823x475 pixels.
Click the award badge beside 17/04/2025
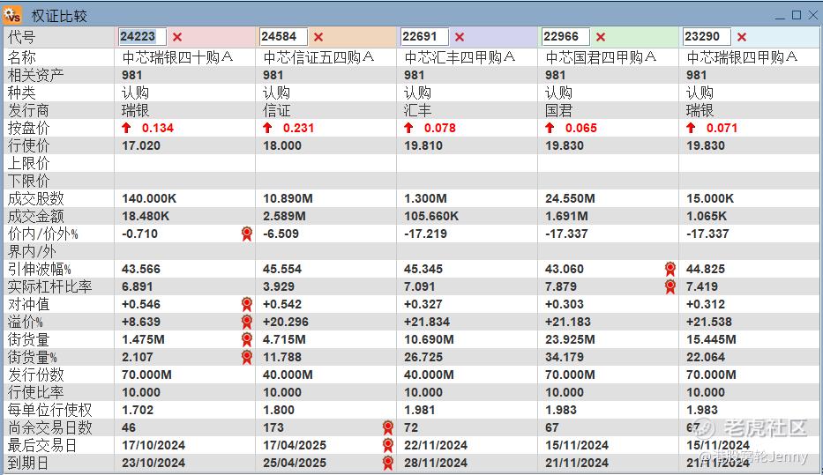click(x=388, y=445)
